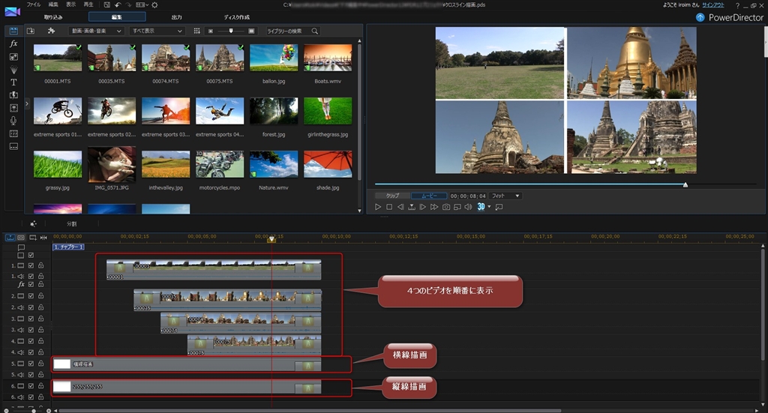The image size is (768, 413).
Task: Click the サインアウト link
Action: (713, 5)
